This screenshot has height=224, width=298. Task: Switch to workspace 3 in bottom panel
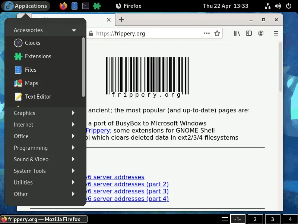(273, 219)
